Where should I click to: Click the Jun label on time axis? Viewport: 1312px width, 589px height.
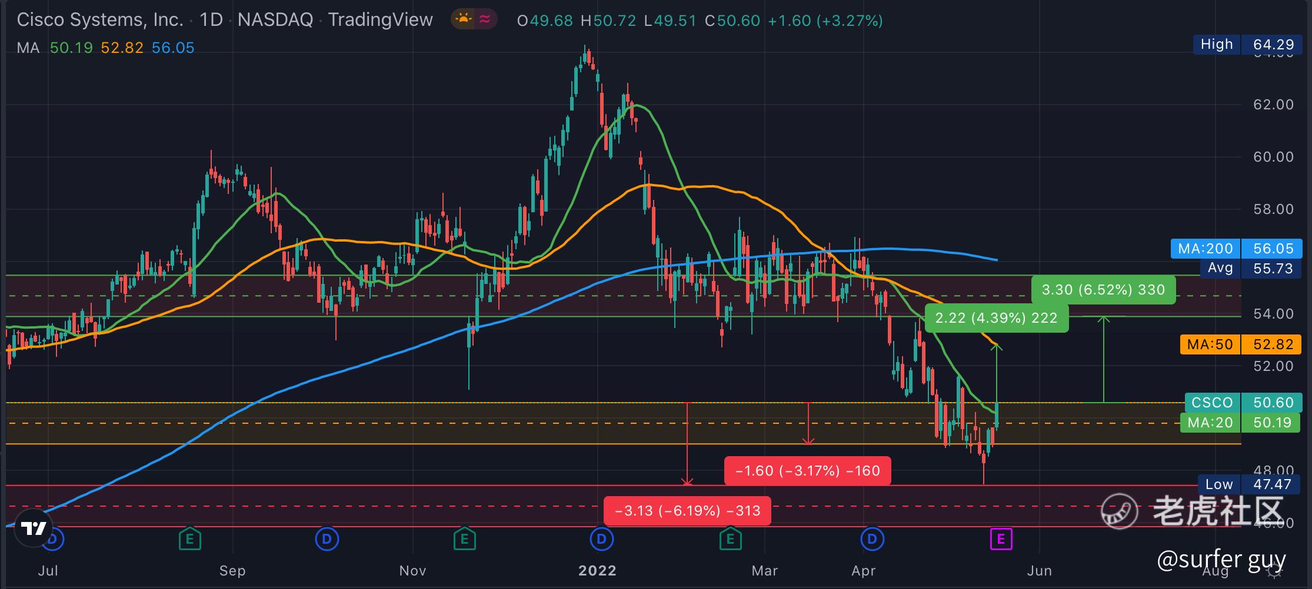[1039, 570]
